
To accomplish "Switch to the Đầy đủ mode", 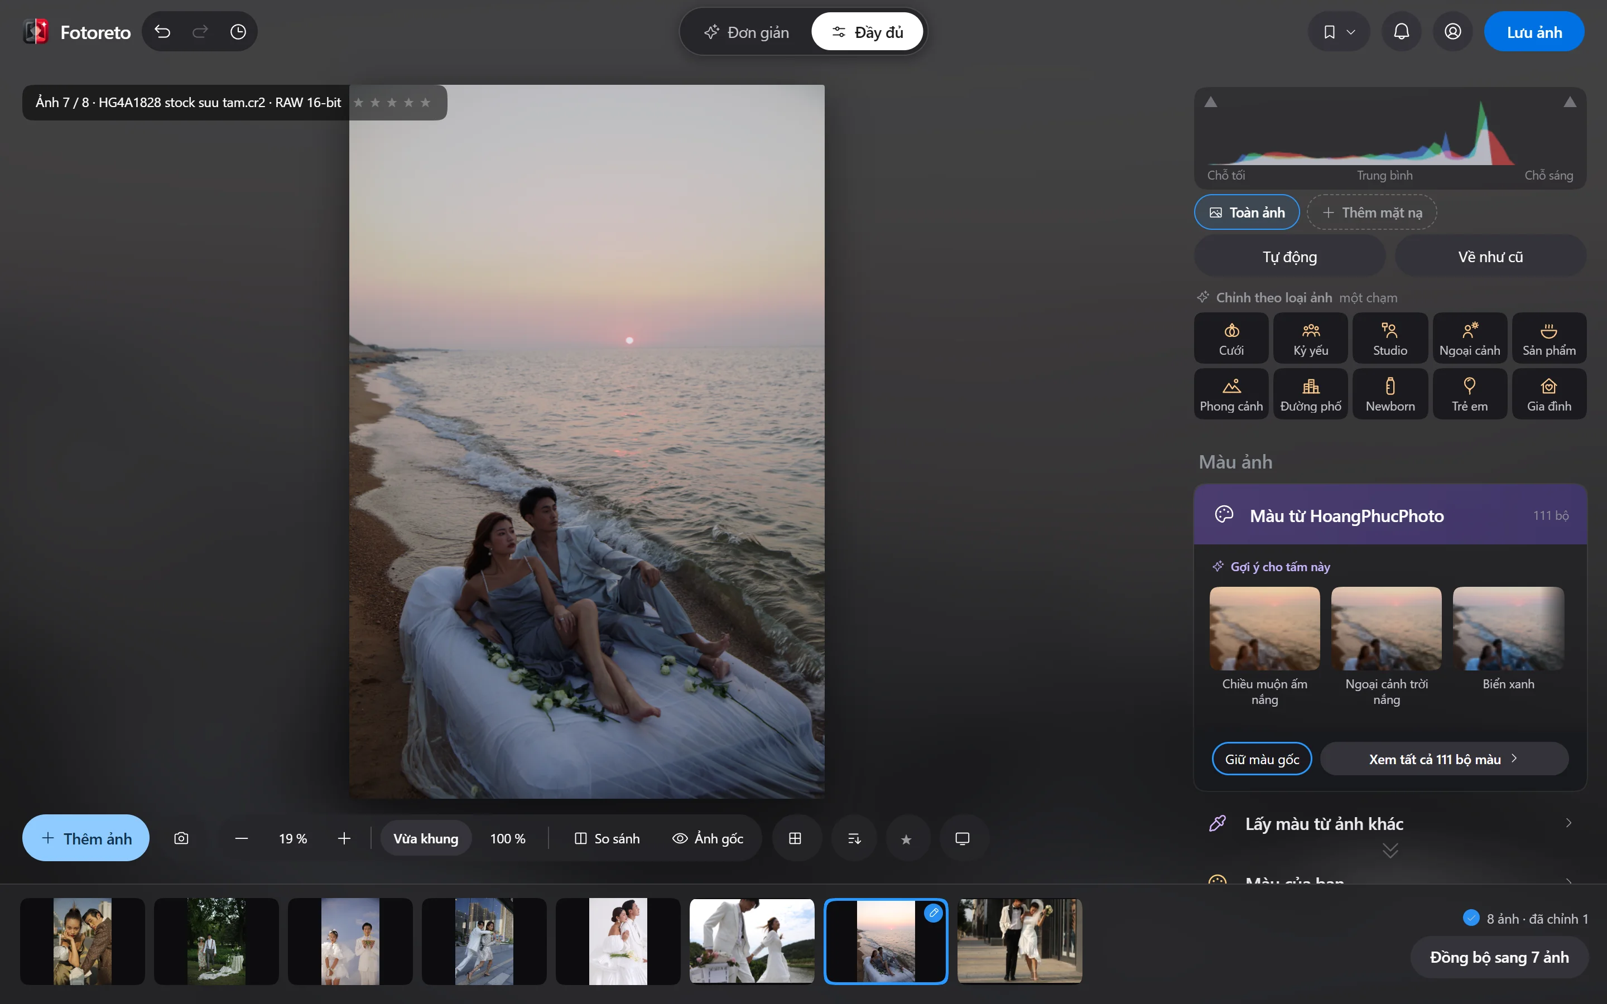I will [867, 32].
